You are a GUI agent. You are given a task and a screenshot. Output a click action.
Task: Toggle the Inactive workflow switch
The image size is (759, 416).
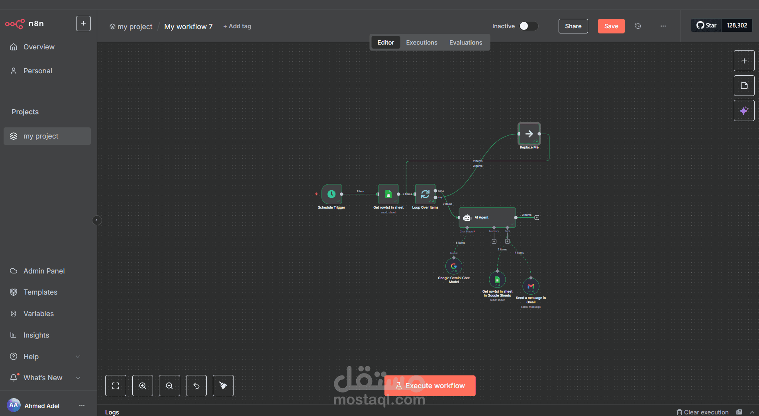click(x=529, y=26)
